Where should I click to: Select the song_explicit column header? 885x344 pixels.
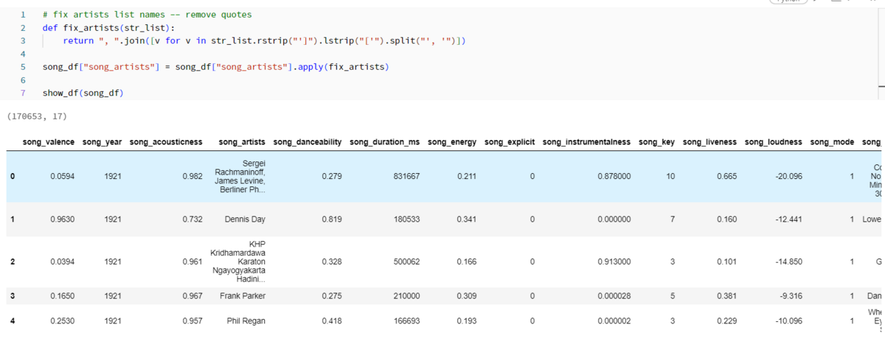click(510, 141)
